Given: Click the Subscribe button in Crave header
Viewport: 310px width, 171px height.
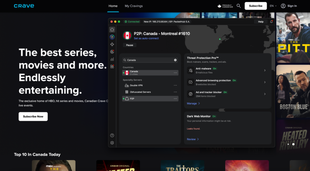Looking at the screenshot, I should click(x=256, y=6).
